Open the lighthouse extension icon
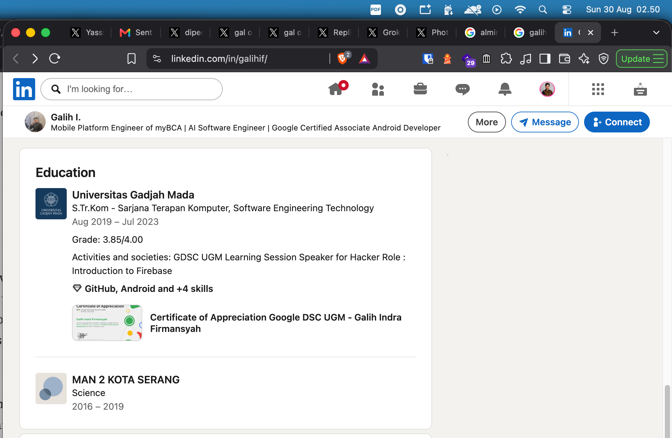This screenshot has height=438, width=672. point(447,59)
